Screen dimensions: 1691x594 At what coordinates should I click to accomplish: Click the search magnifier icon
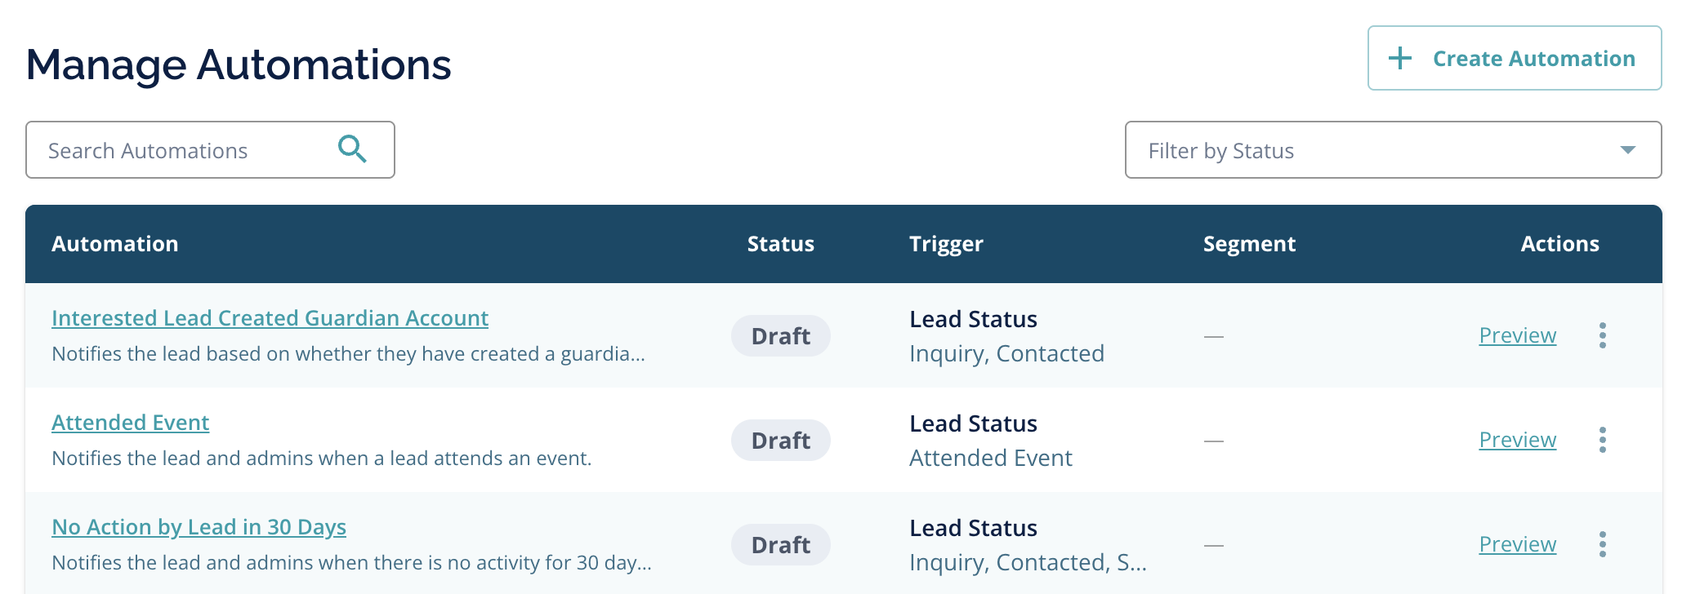[x=352, y=149]
